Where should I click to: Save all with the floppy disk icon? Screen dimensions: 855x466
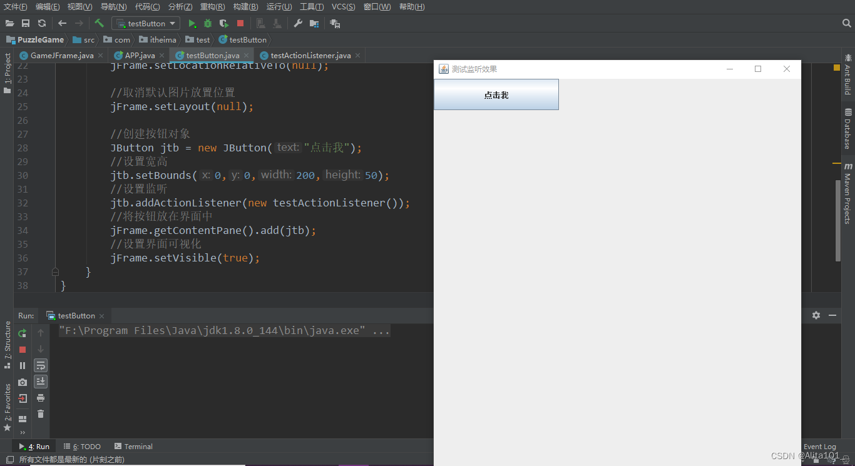(26, 23)
